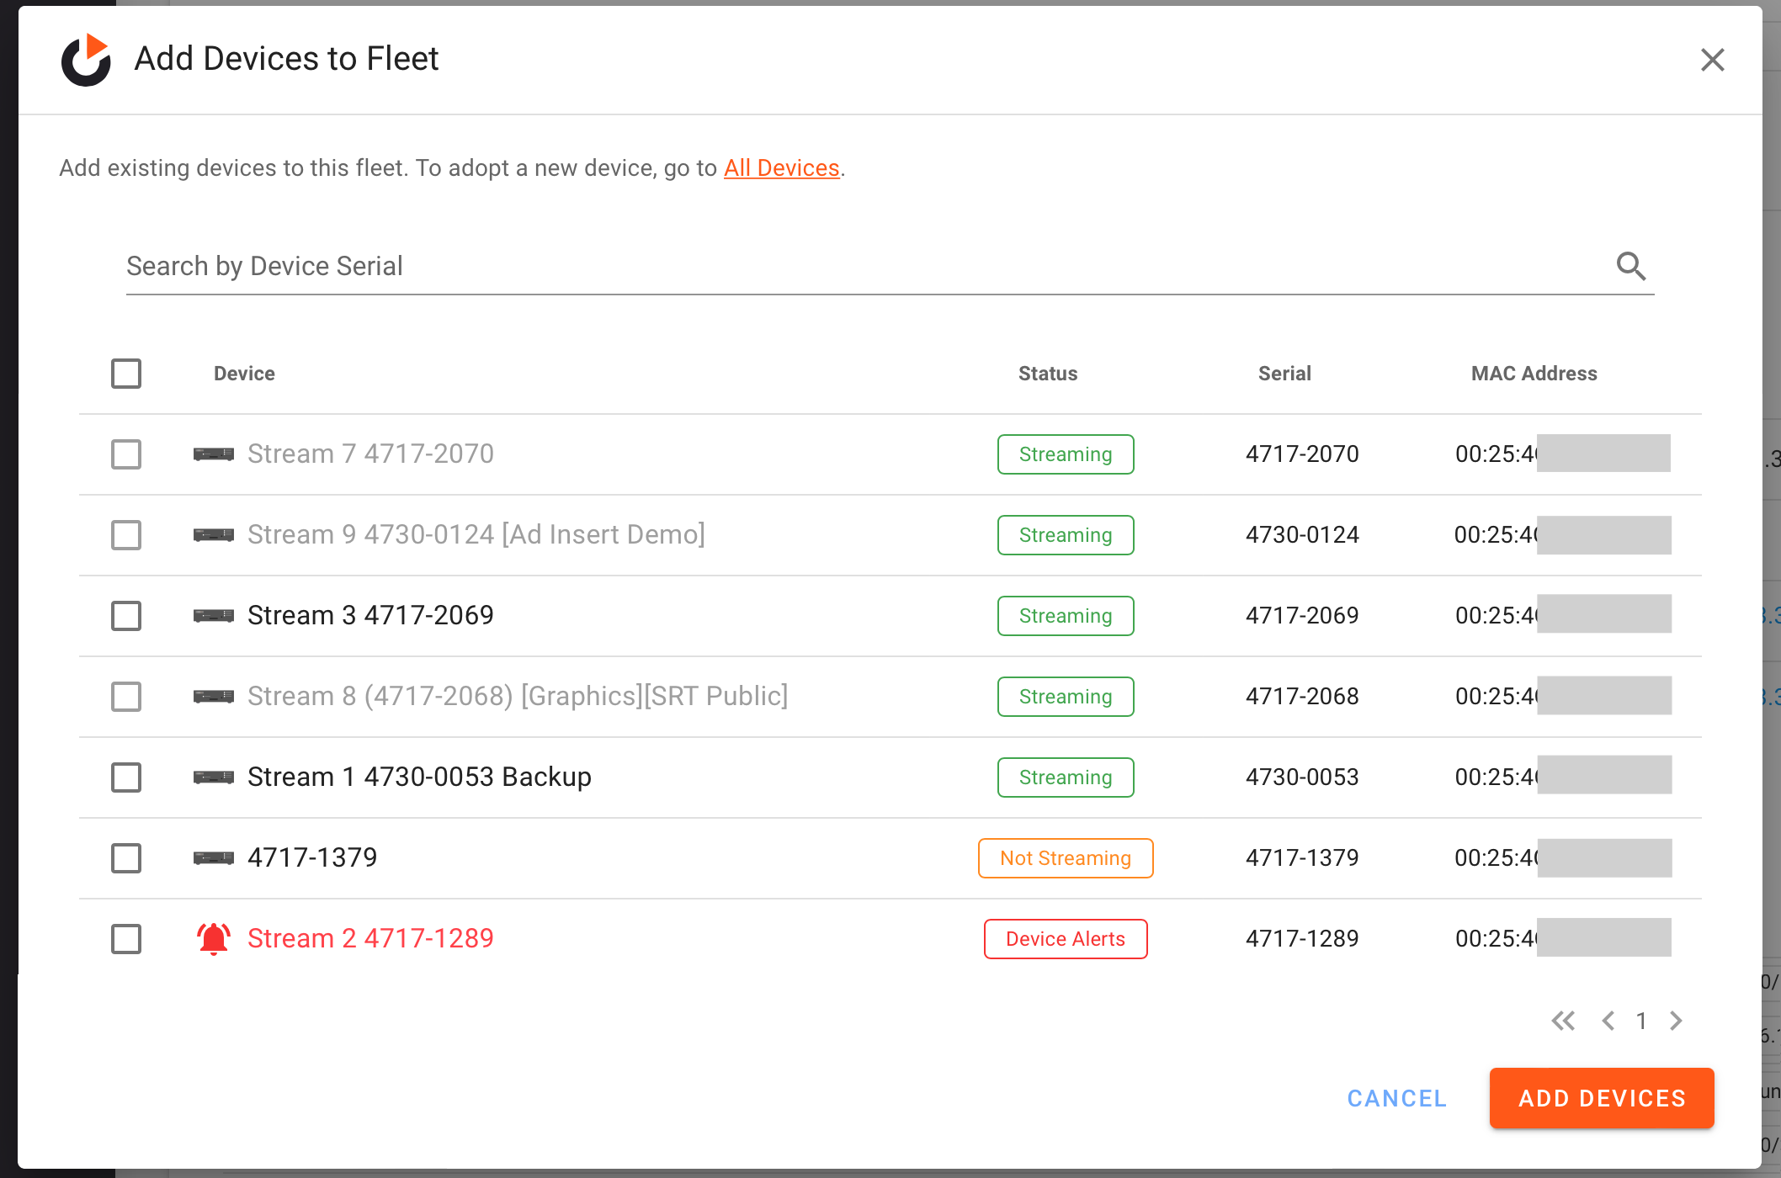Click the previous page chevron
This screenshot has width=1781, height=1178.
click(x=1608, y=1021)
